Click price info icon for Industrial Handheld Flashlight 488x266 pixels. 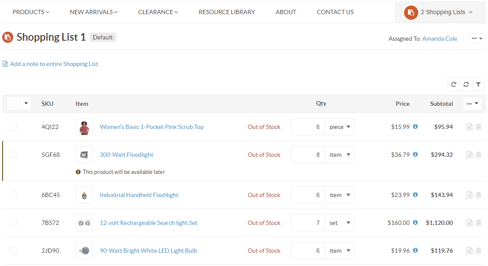(415, 194)
